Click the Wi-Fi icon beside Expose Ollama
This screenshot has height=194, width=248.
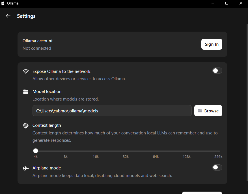click(26, 71)
